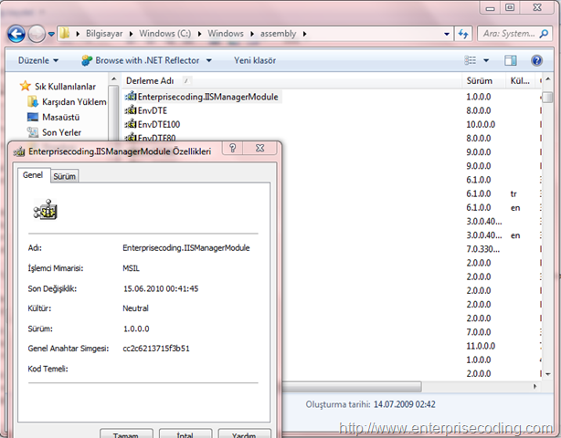This screenshot has height=438, width=561.
Task: Click the Son Değişiklik date value
Action: coord(161,289)
